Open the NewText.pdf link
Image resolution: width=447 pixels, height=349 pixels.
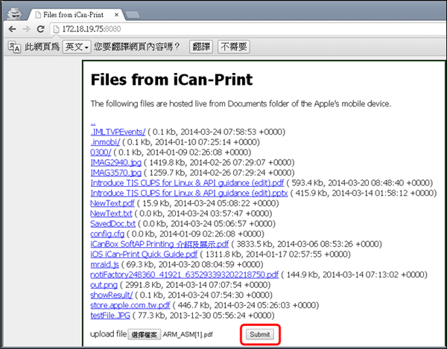(x=112, y=203)
